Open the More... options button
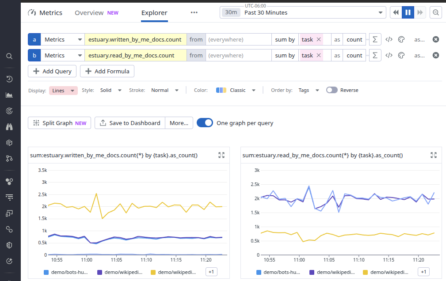This screenshot has width=446, height=281. (x=179, y=123)
